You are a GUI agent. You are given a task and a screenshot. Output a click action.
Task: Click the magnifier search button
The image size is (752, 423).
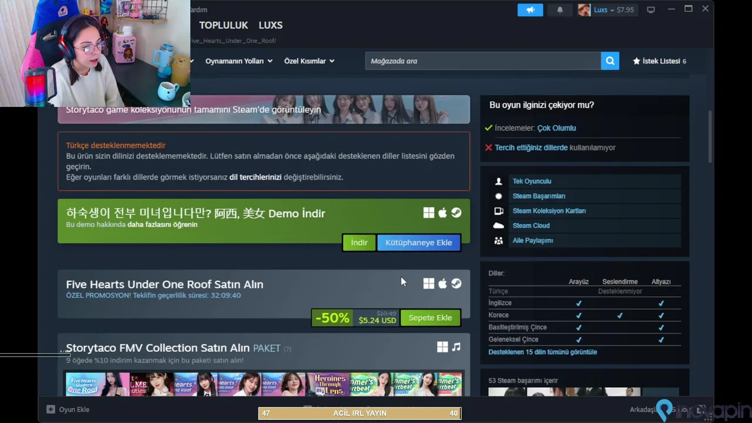point(610,61)
